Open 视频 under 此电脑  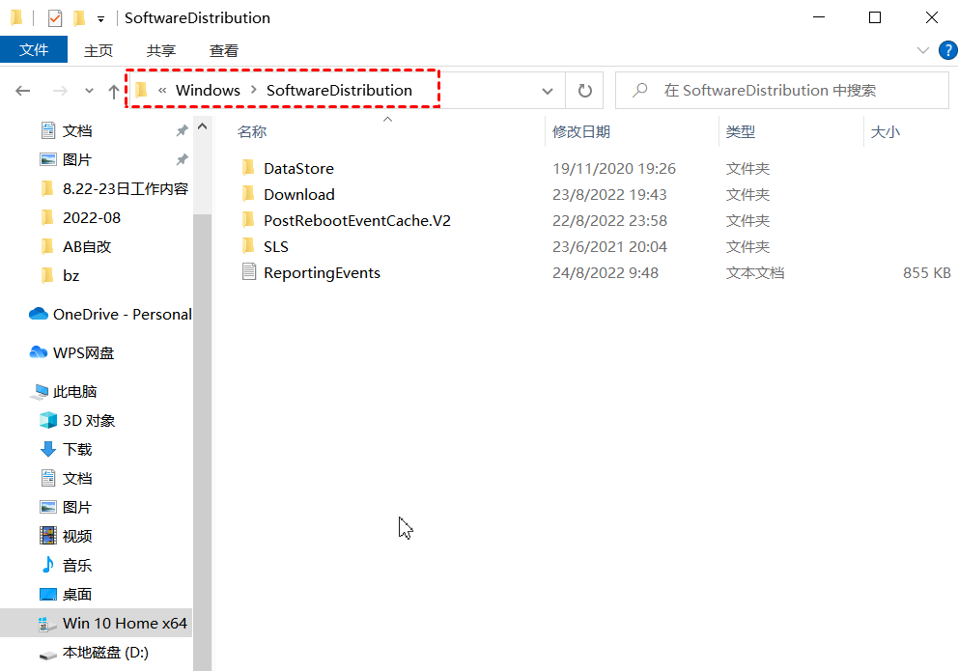pyautogui.click(x=77, y=536)
